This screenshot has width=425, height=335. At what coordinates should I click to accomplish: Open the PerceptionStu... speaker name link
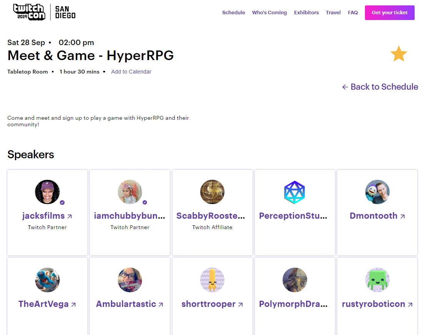[x=293, y=216]
